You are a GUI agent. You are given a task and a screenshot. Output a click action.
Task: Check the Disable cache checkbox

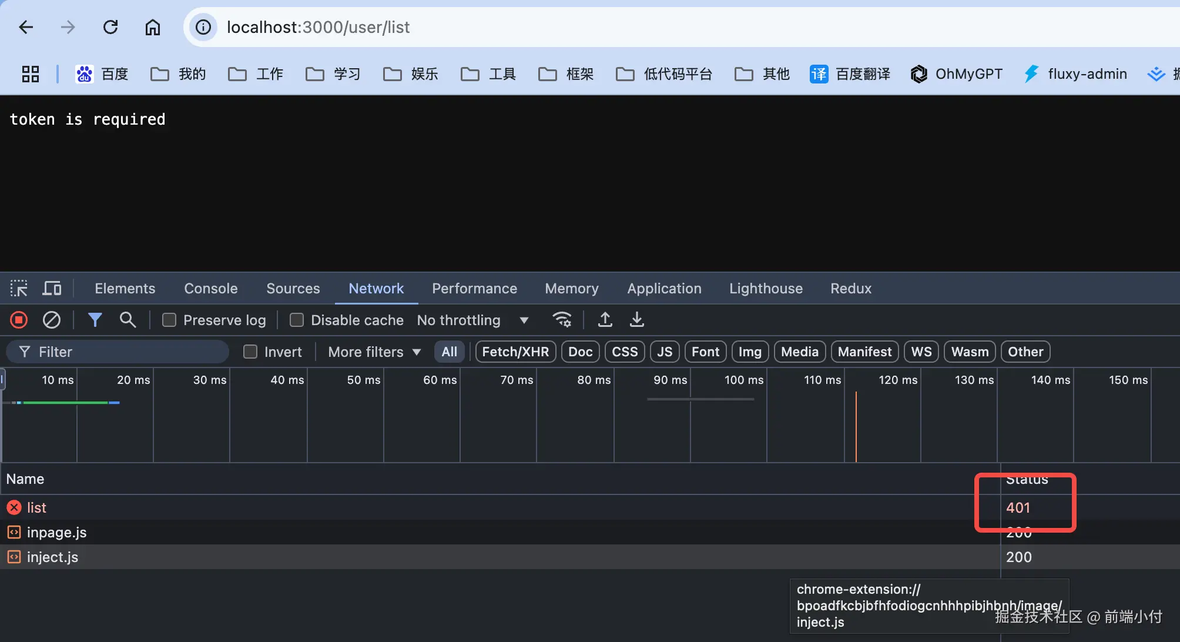(x=297, y=320)
